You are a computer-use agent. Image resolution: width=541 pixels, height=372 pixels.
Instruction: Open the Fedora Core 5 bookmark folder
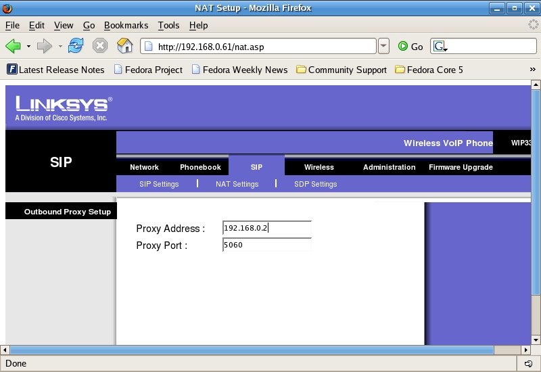429,70
